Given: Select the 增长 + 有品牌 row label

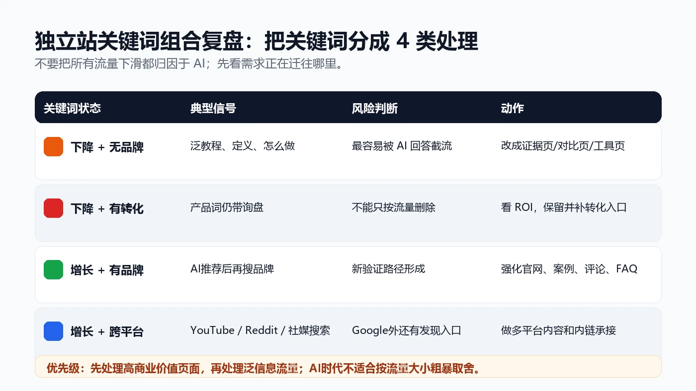Looking at the screenshot, I should [x=107, y=270].
